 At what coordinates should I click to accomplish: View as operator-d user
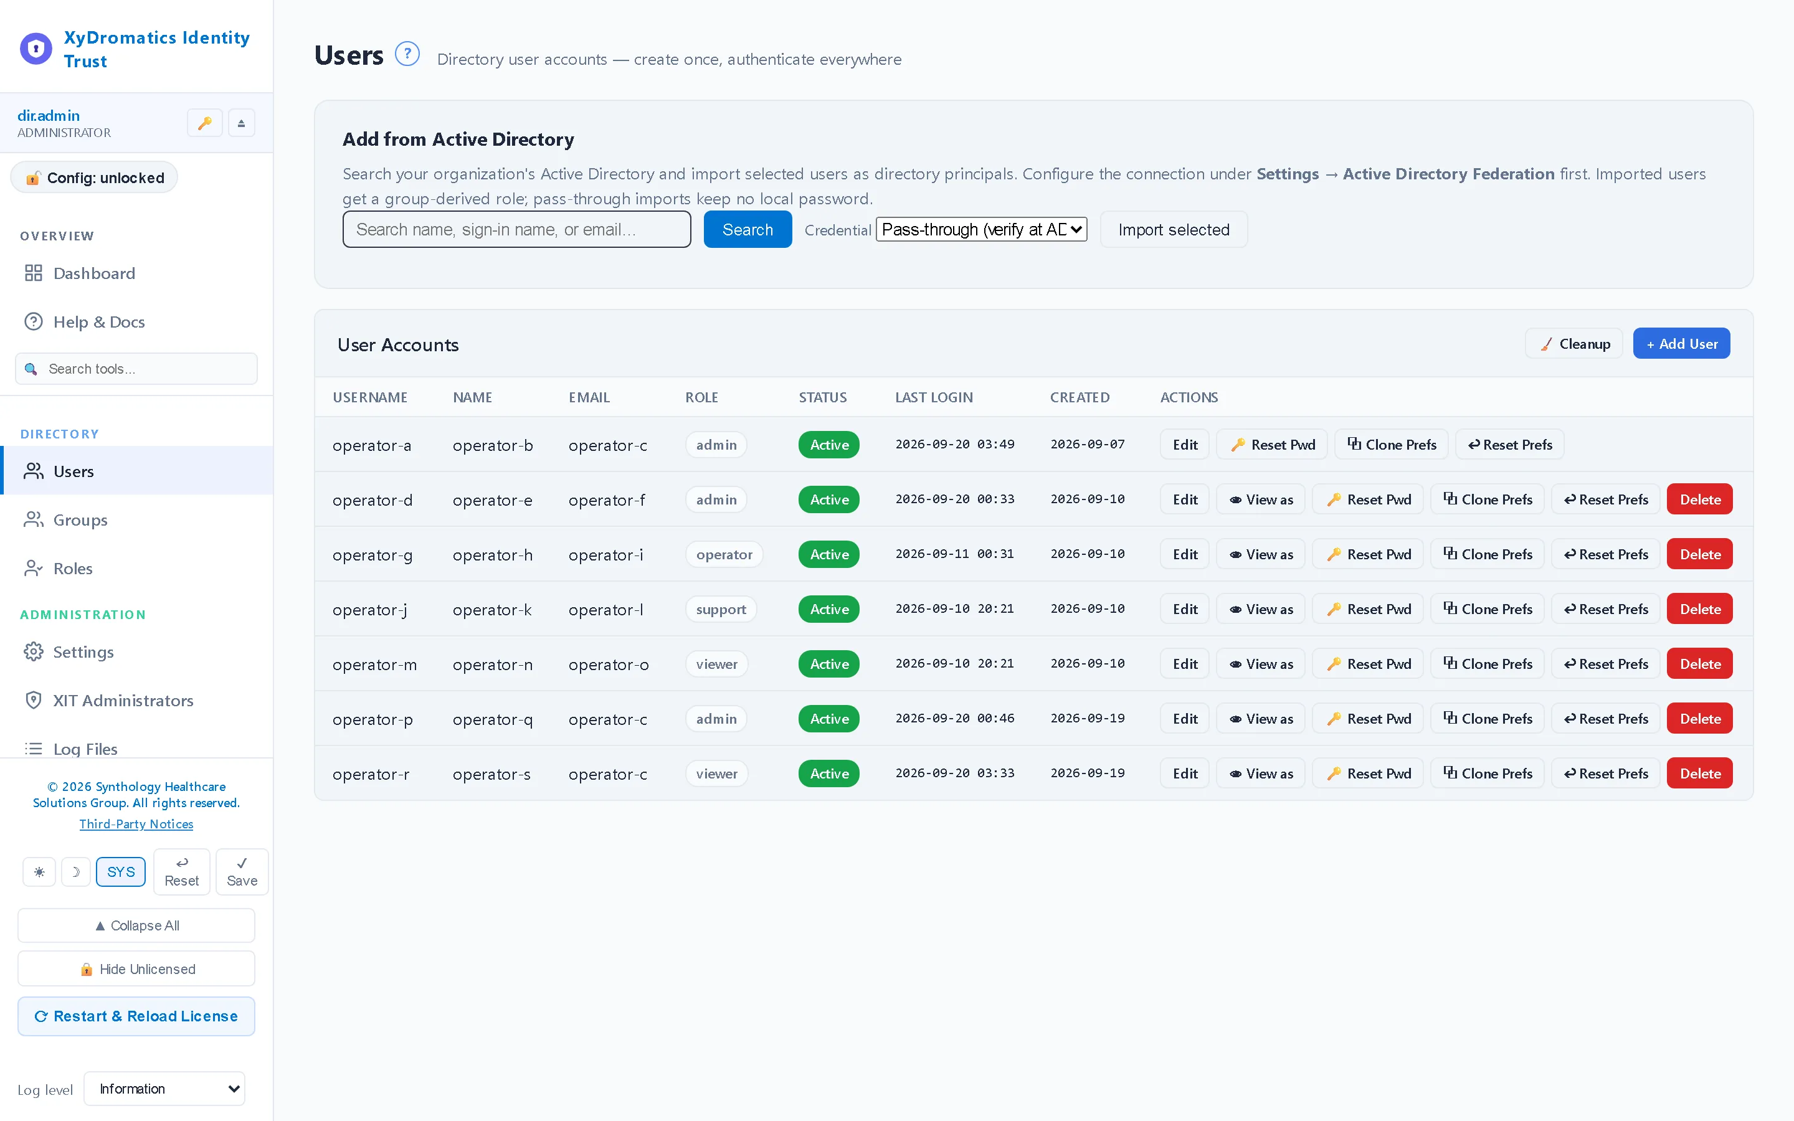(1260, 499)
